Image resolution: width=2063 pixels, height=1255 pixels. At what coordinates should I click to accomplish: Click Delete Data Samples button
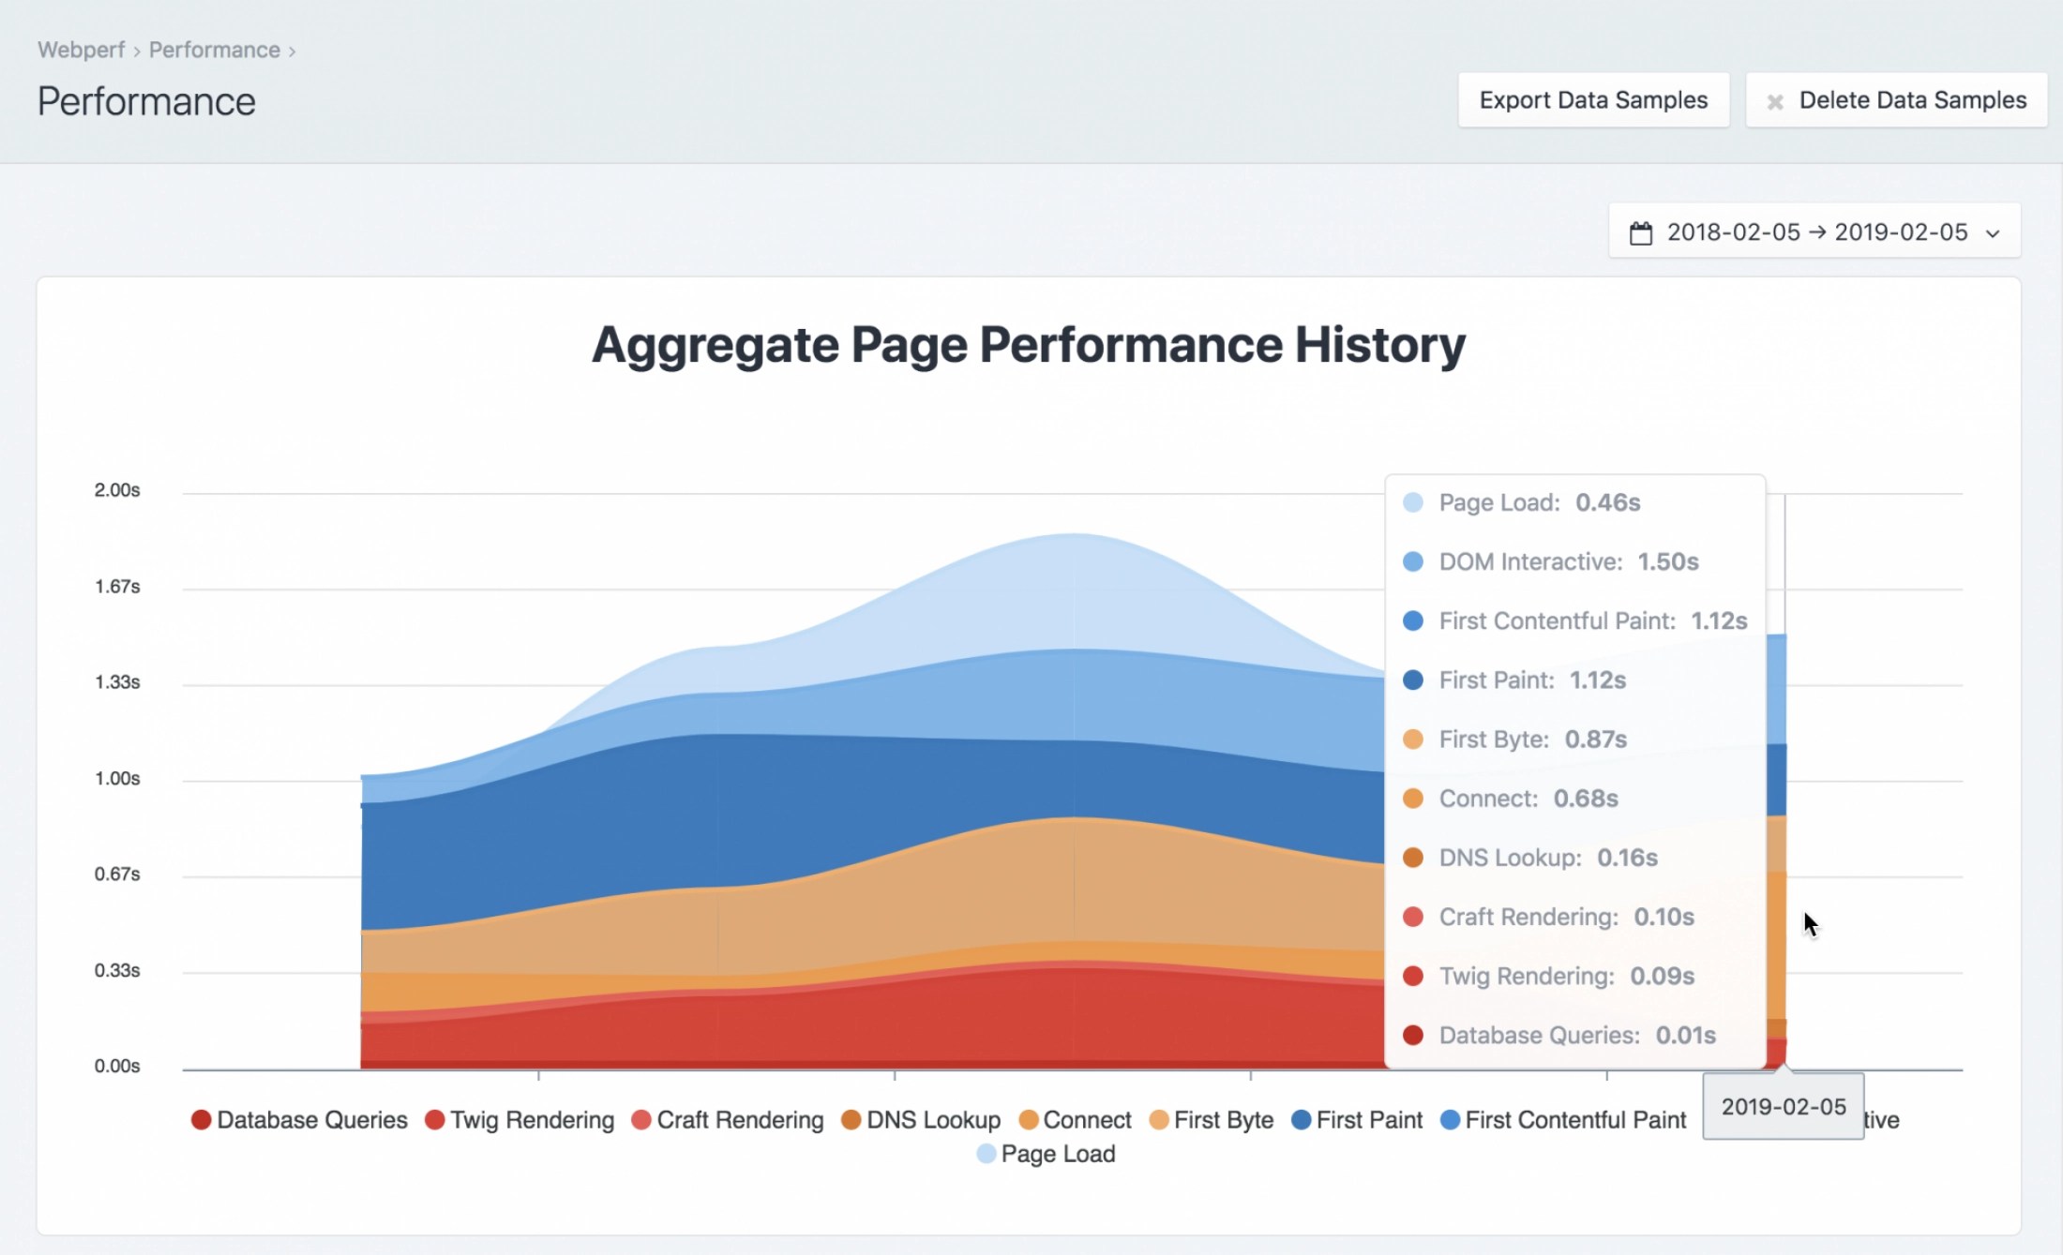click(x=1896, y=100)
